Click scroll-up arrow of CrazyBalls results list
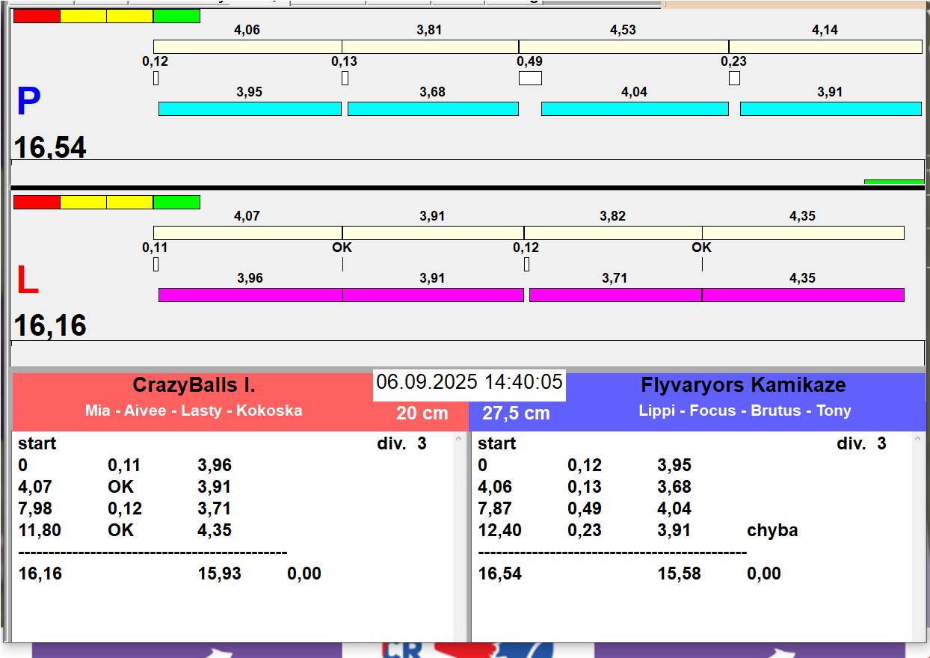Screen dimensions: 930x658 (459, 440)
